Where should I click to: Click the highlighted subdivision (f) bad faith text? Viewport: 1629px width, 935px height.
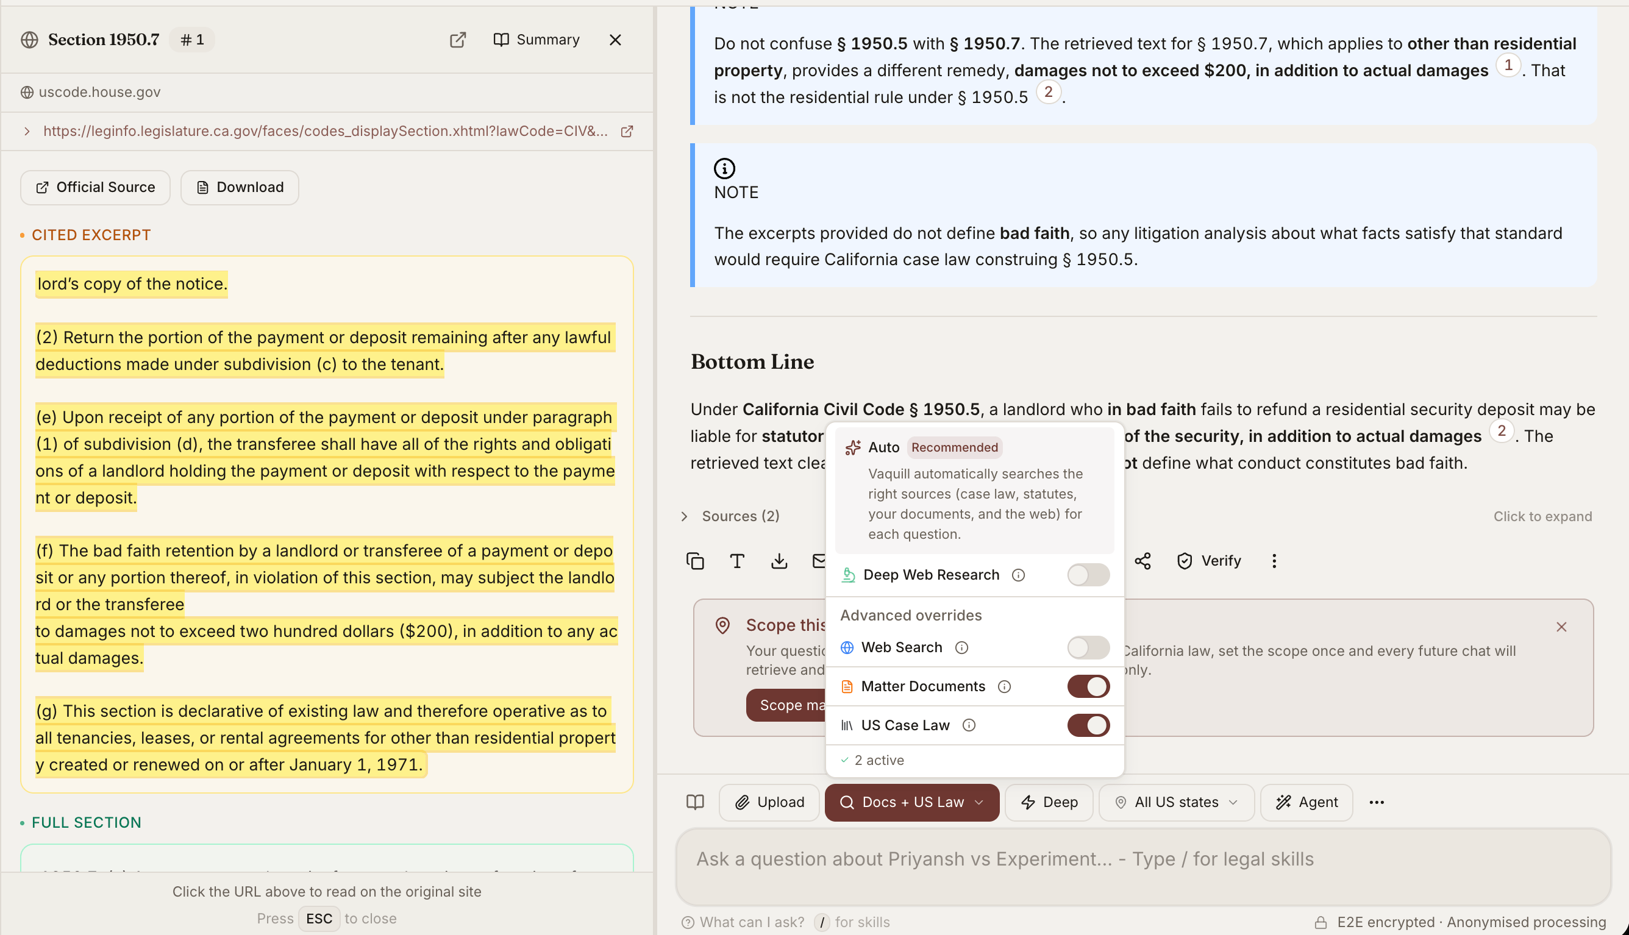pyautogui.click(x=325, y=604)
